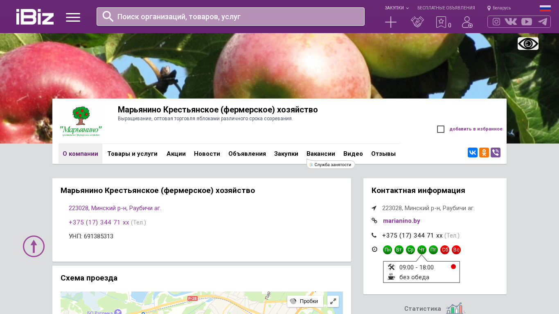
Task: Open the Отзывы tab
Action: (383, 154)
